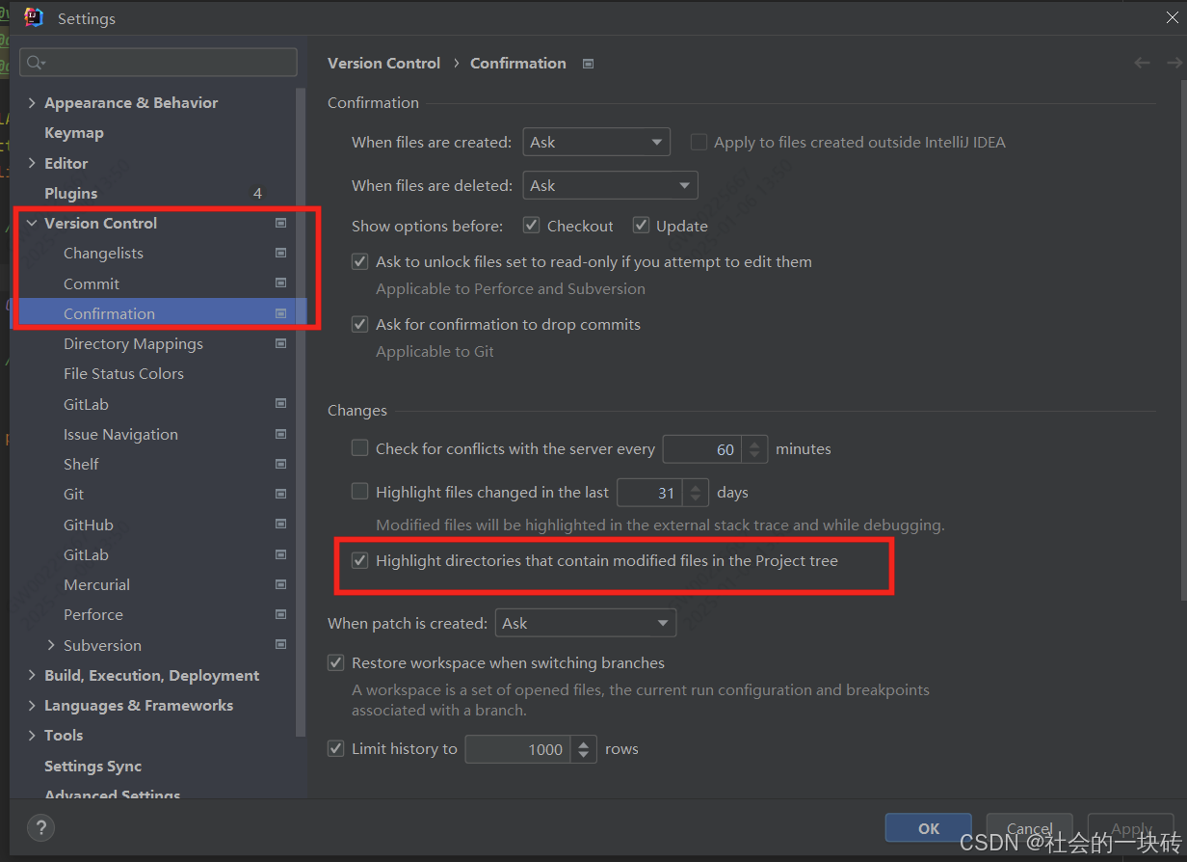Click project-level icon beside Issue Navigation
The width and height of the screenshot is (1187, 862).
point(281,434)
